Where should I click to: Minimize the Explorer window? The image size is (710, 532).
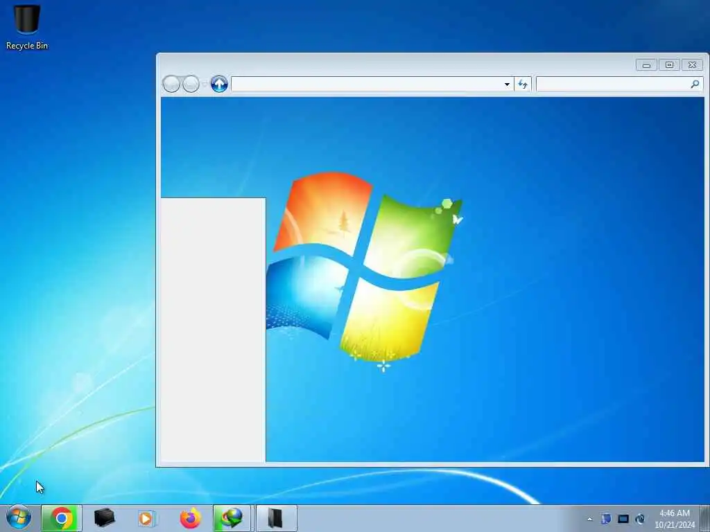point(646,65)
